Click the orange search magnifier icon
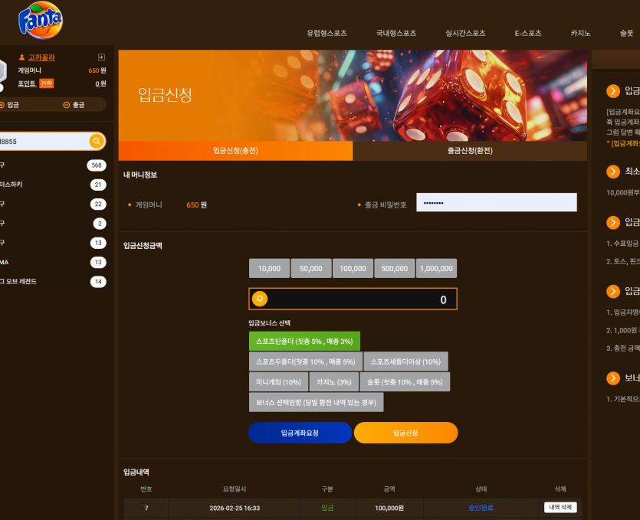 tap(97, 141)
